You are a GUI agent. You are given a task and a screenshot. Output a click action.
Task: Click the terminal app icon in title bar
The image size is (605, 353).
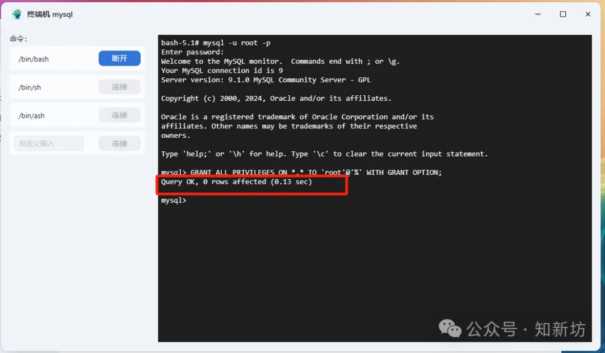point(17,14)
